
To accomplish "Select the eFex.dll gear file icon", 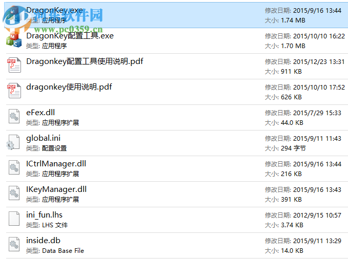I will tap(14, 116).
